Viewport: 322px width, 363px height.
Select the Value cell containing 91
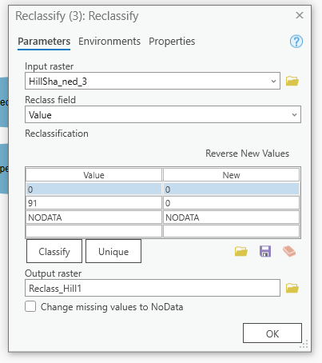click(93, 203)
